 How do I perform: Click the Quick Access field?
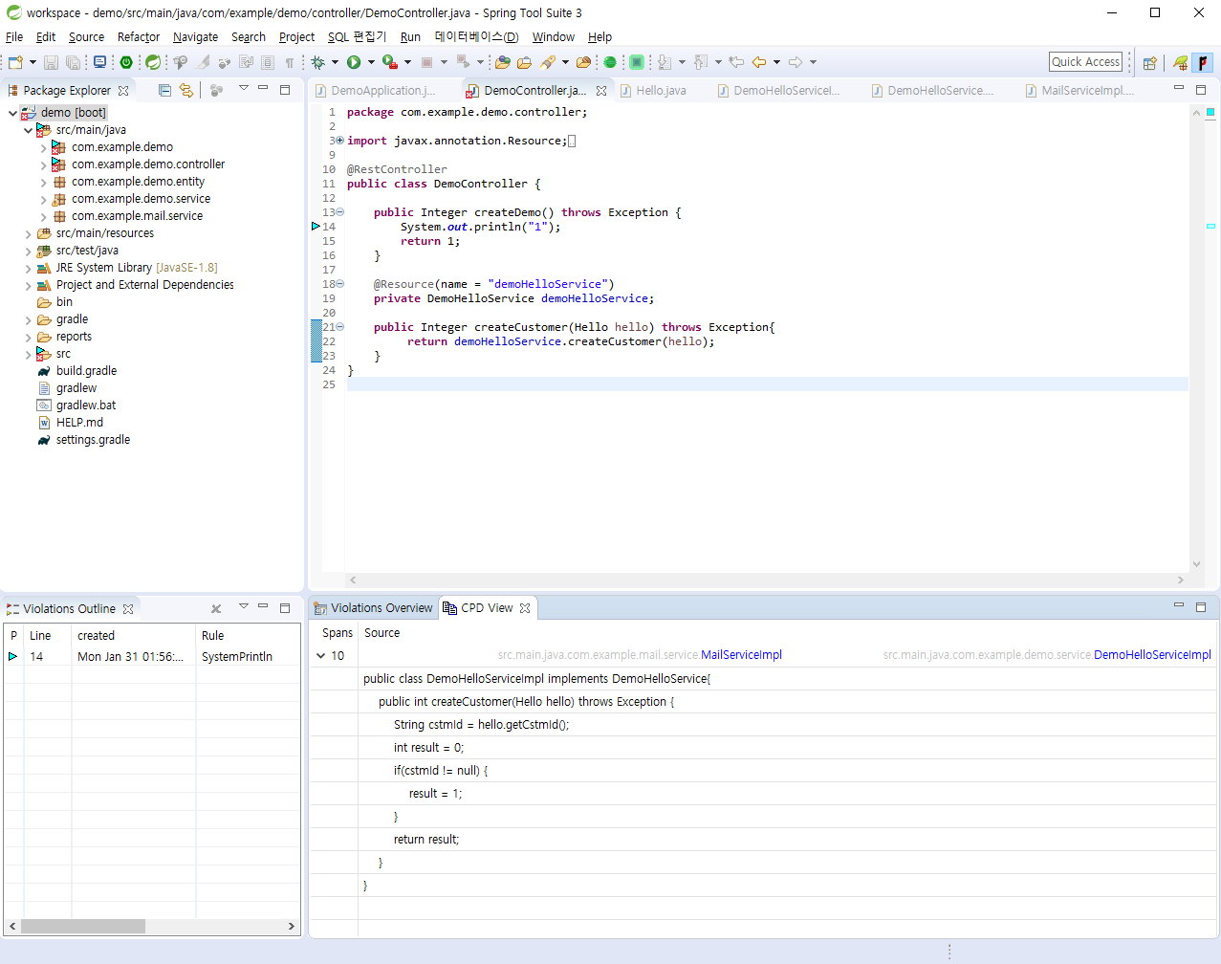coord(1085,62)
